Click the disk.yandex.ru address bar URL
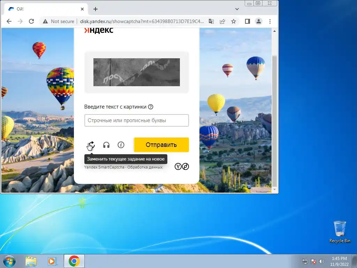 [x=142, y=21]
